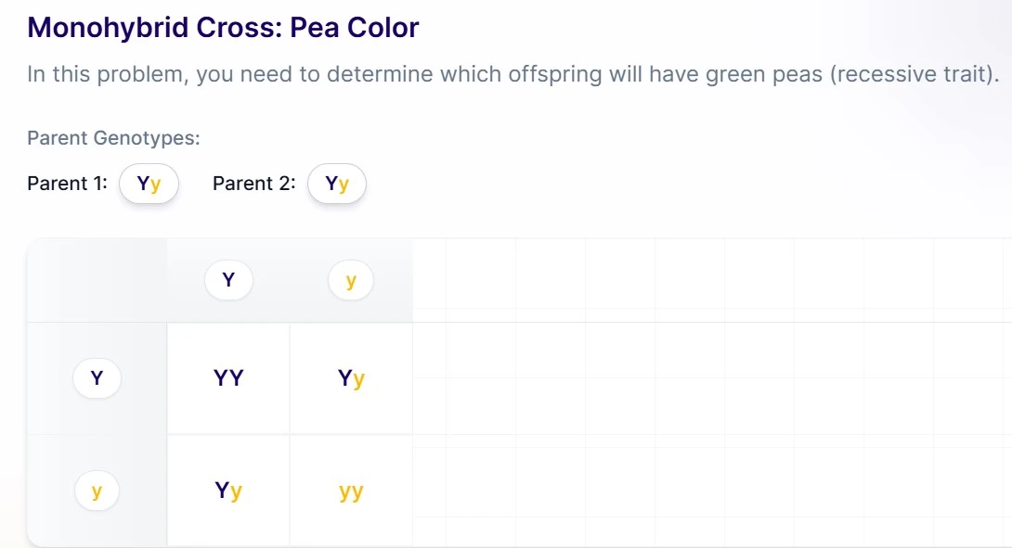Click the bottom-left Yy offspring cell

coord(228,491)
